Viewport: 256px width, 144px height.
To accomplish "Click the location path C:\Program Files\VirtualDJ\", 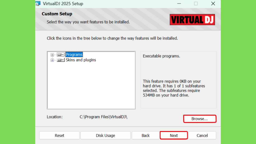I will (x=103, y=117).
